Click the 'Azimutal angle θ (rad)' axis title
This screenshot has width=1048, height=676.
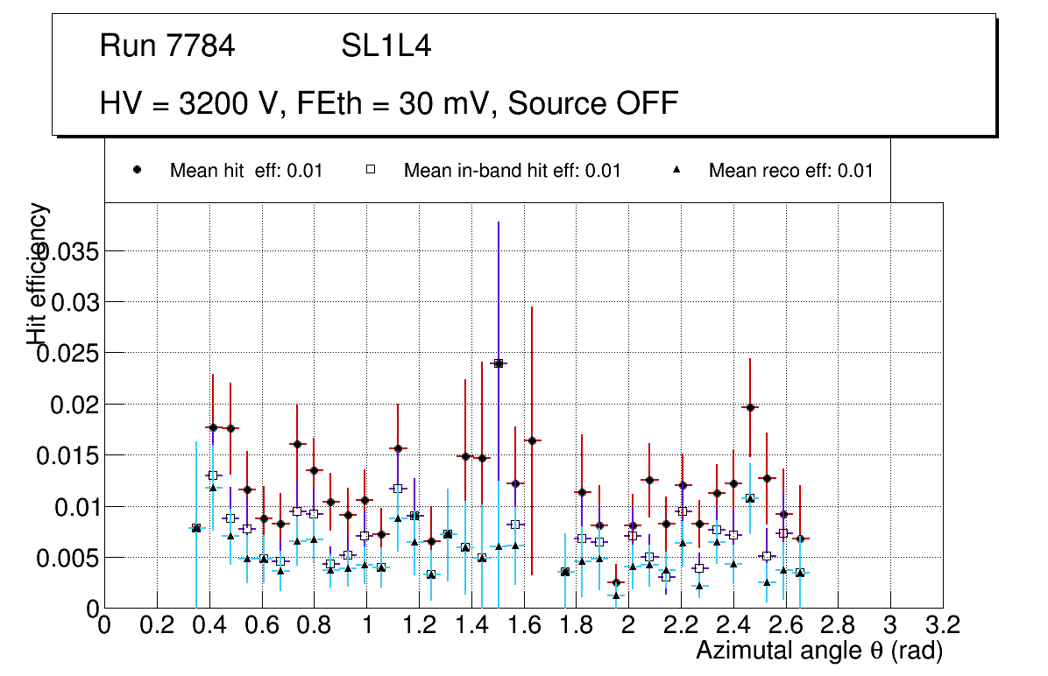818,651
